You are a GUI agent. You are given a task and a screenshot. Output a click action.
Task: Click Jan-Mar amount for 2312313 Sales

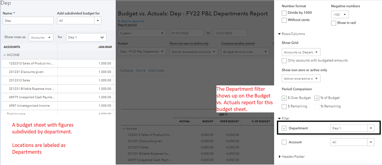pyautogui.click(x=105, y=80)
